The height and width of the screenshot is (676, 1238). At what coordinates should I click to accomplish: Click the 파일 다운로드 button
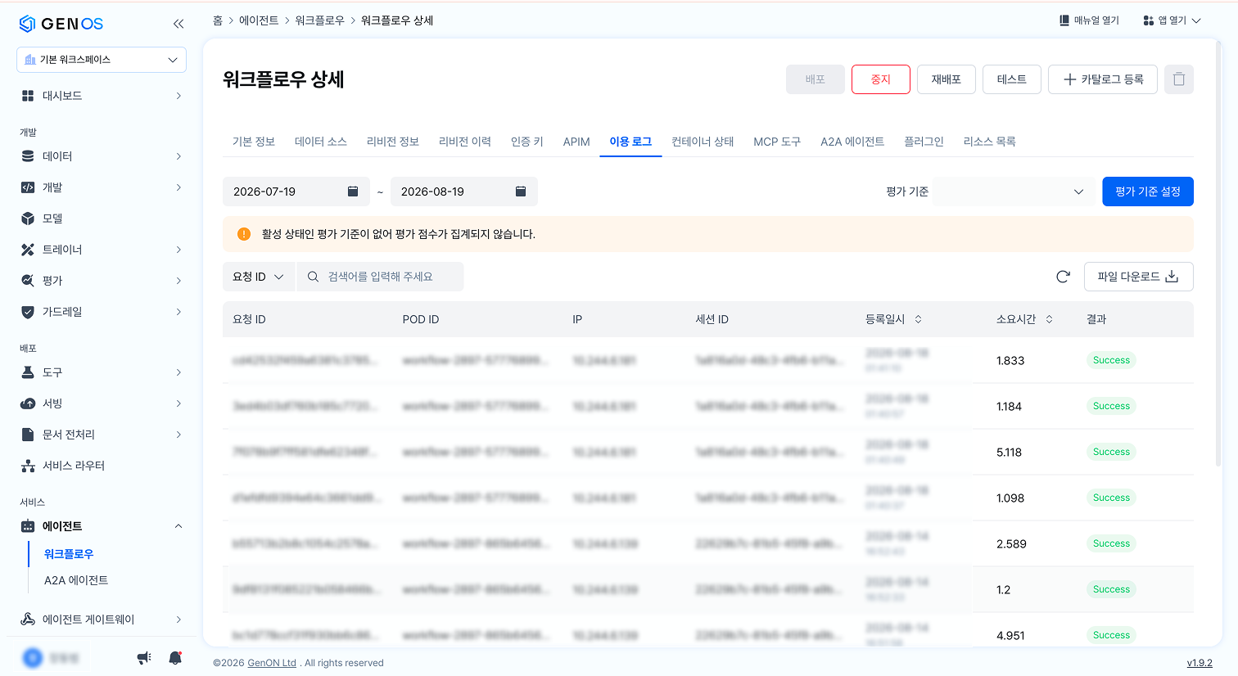click(1139, 277)
